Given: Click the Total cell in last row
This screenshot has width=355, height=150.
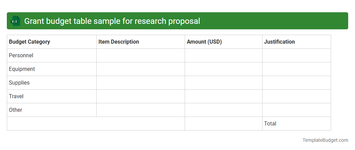Looking at the screenshot, I should tap(297, 123).
